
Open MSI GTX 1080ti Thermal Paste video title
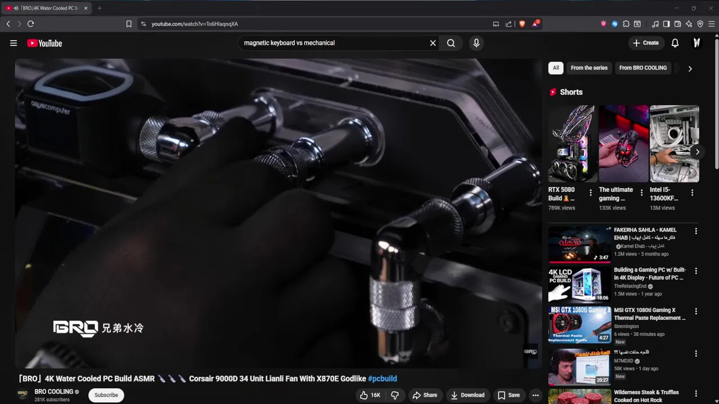click(650, 314)
